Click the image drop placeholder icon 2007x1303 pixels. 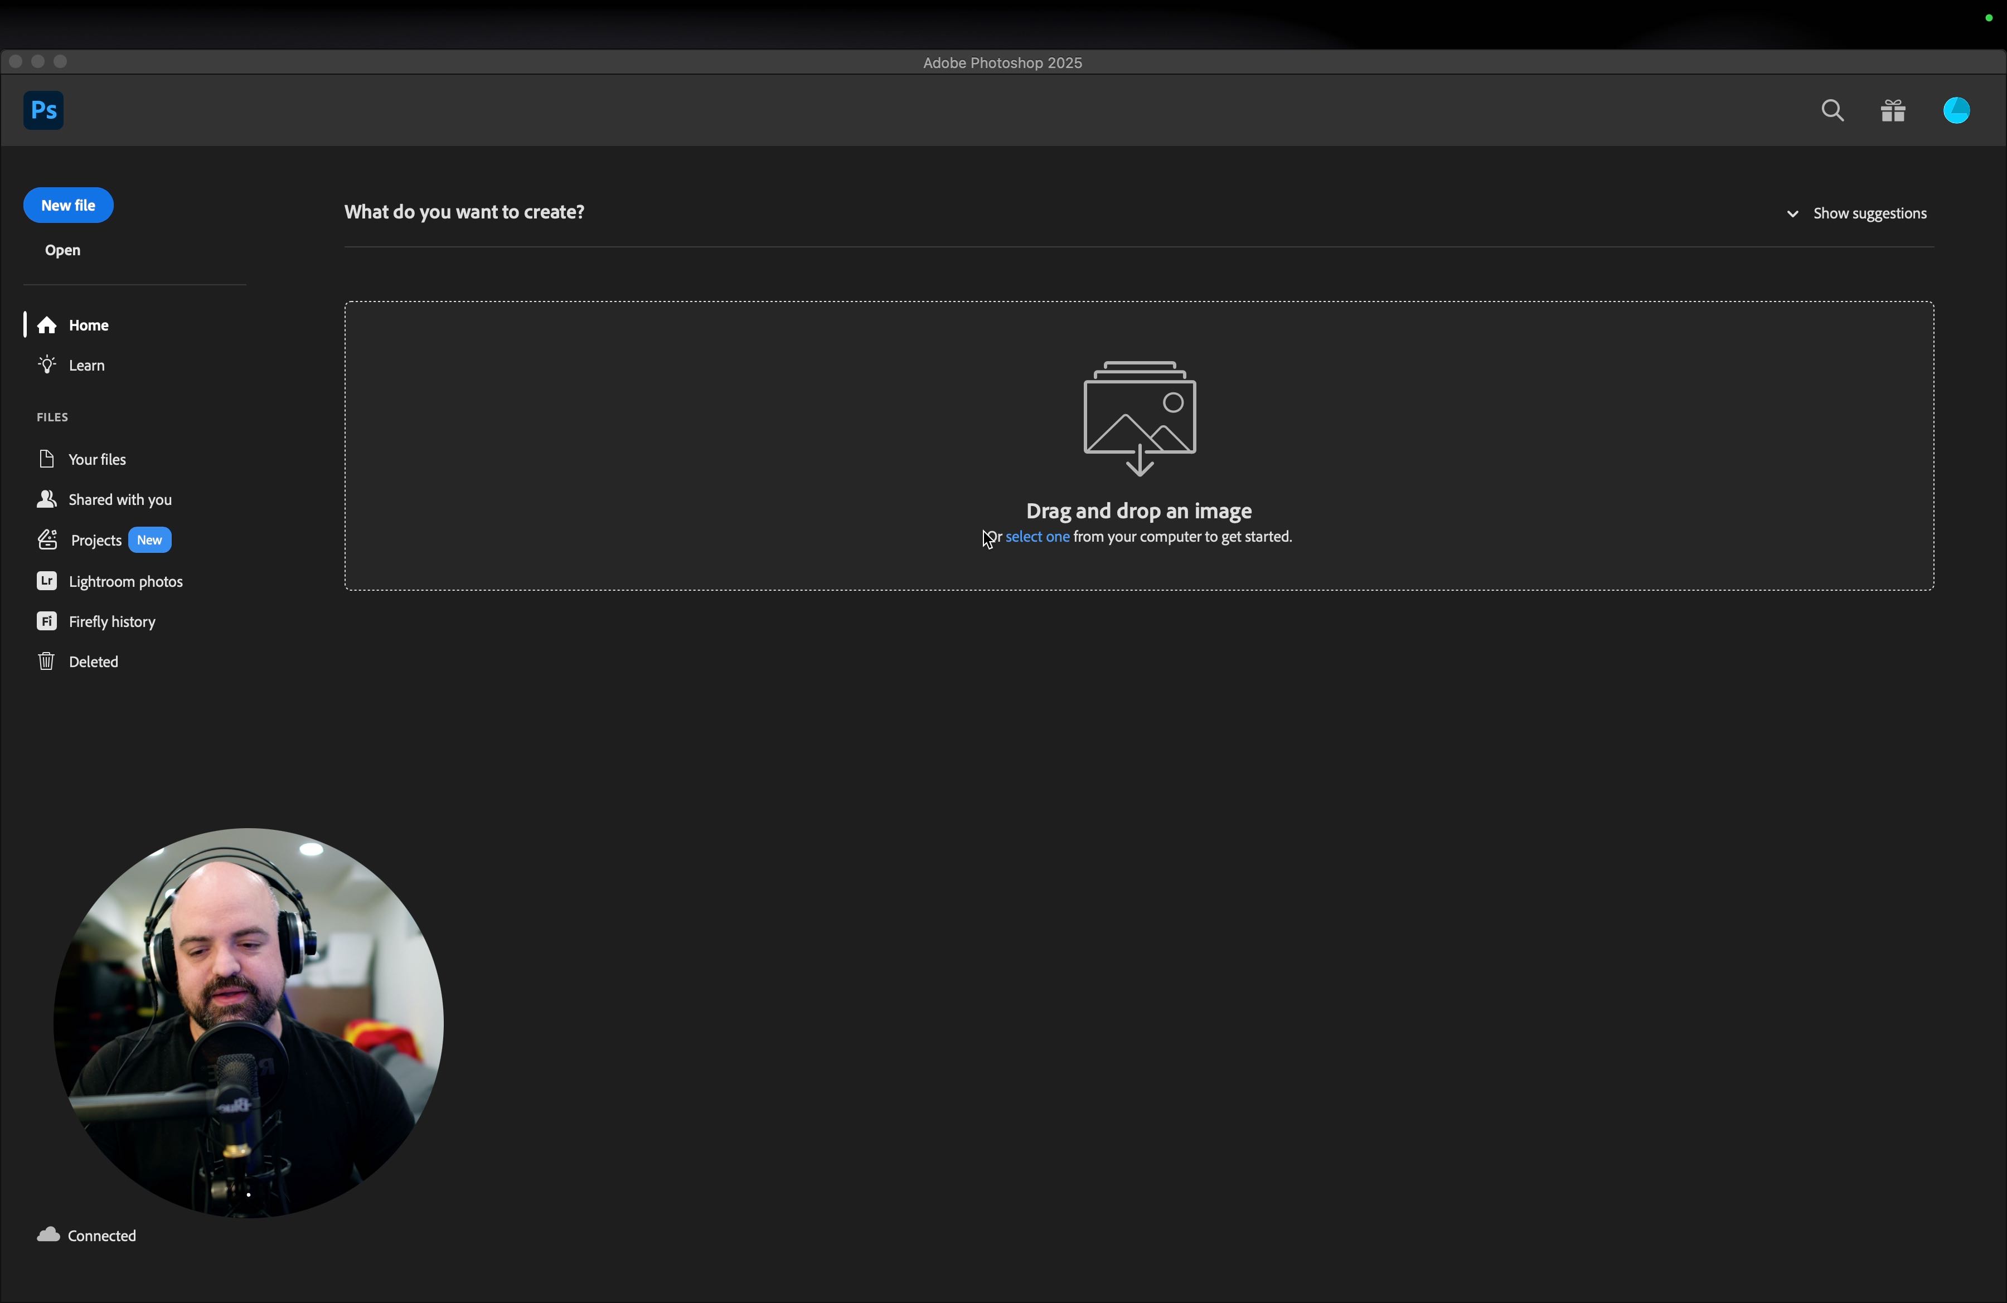tap(1140, 418)
